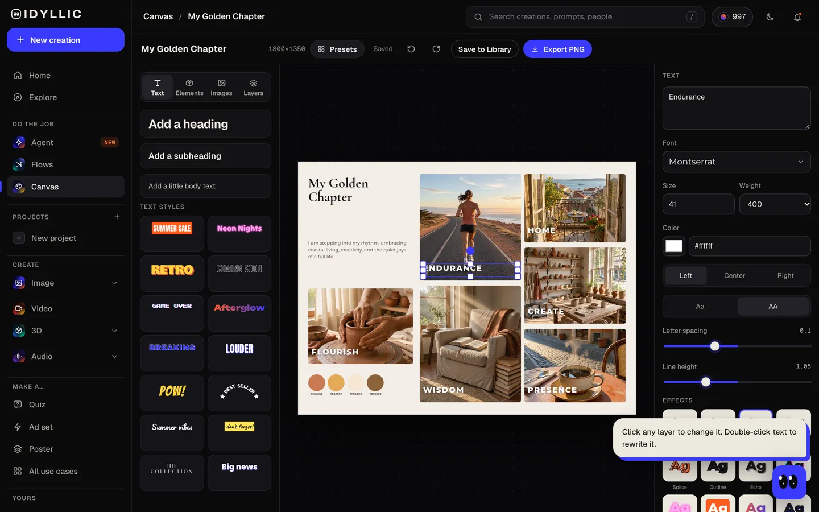Viewport: 819px width, 512px height.
Task: Click the undo arrow icon
Action: pos(411,49)
